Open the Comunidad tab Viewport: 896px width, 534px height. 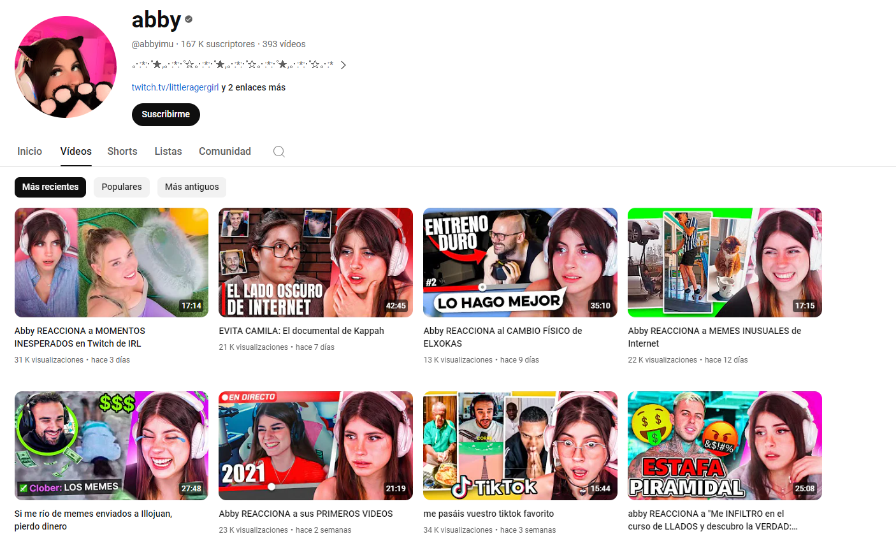coord(225,152)
